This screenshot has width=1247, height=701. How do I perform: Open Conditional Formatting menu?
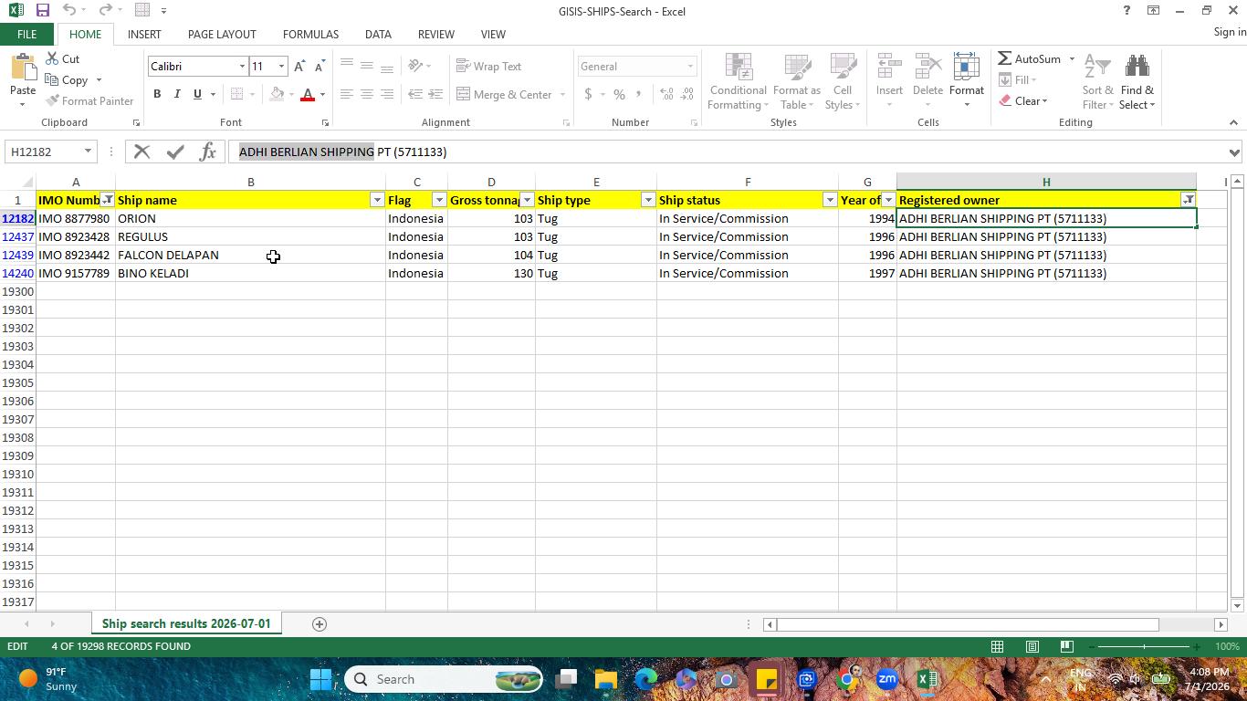738,81
